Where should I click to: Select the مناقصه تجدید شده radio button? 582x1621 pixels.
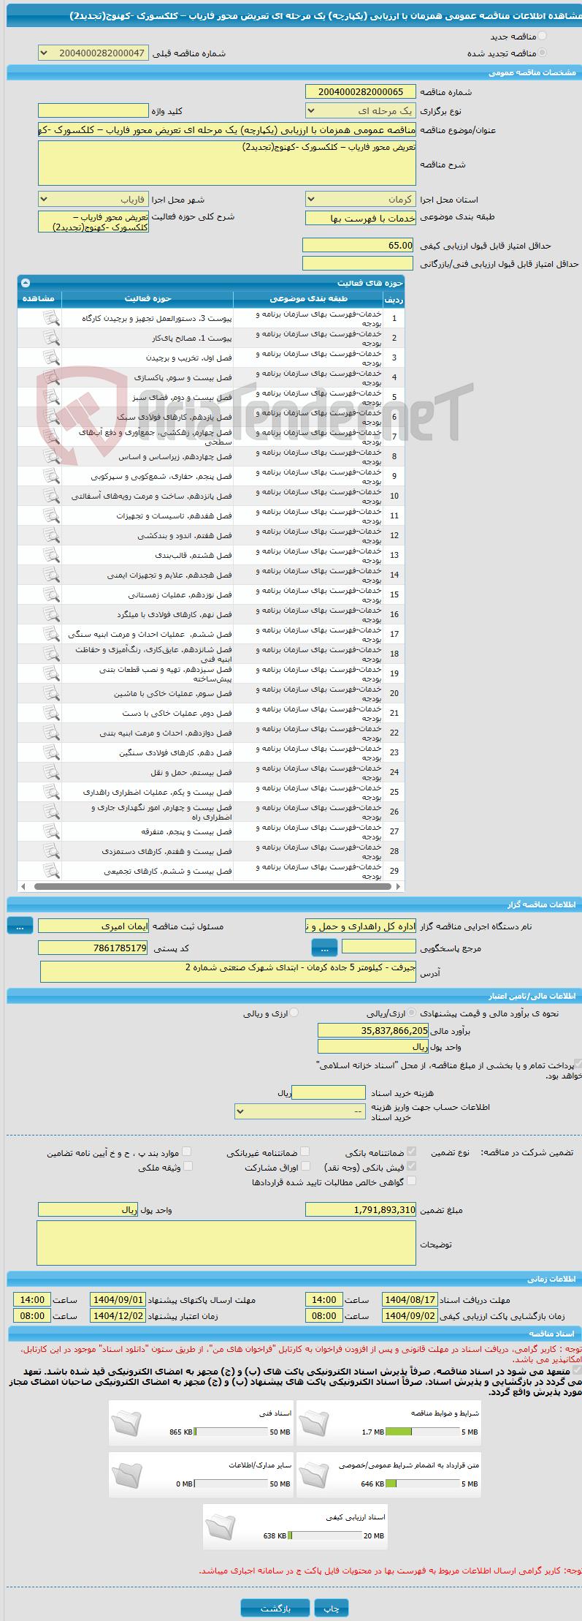(x=542, y=53)
